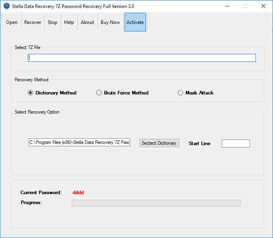Image resolution: width=273 pixels, height=238 pixels.
Task: Click the Start Line text box
Action: [236, 144]
